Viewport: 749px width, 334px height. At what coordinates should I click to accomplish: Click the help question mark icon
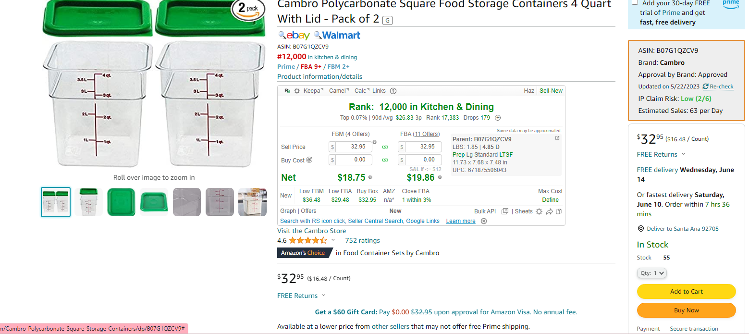click(393, 91)
